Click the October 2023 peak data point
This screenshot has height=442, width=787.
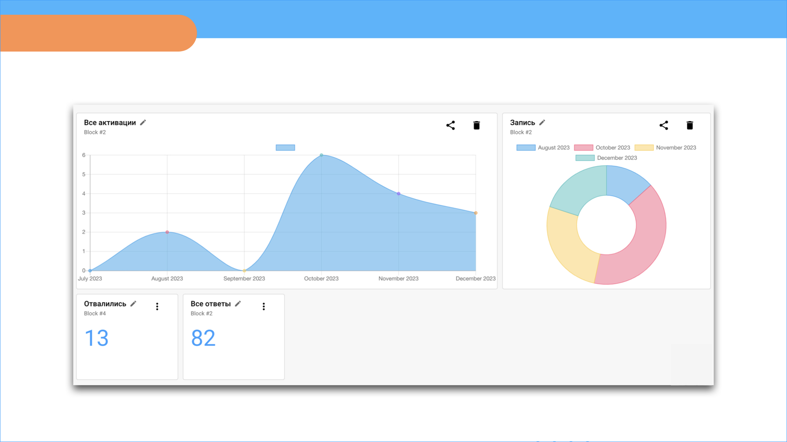(321, 155)
